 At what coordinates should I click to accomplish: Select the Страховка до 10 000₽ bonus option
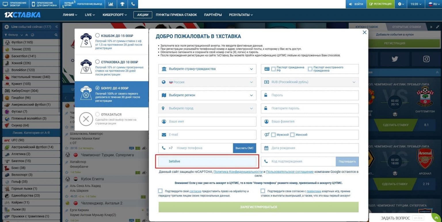111,68
